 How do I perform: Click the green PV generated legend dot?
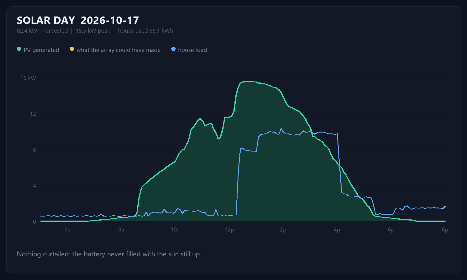coord(19,49)
